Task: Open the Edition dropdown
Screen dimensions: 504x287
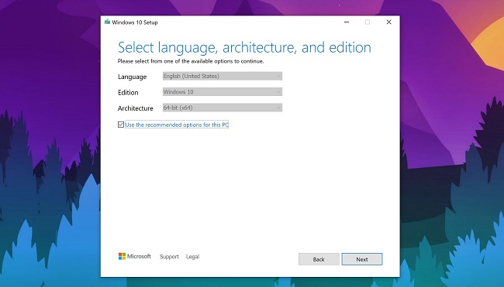Action: [x=223, y=92]
